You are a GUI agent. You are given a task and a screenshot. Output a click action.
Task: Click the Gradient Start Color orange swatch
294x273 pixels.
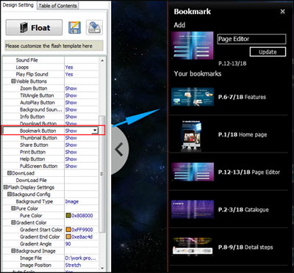pos(68,230)
